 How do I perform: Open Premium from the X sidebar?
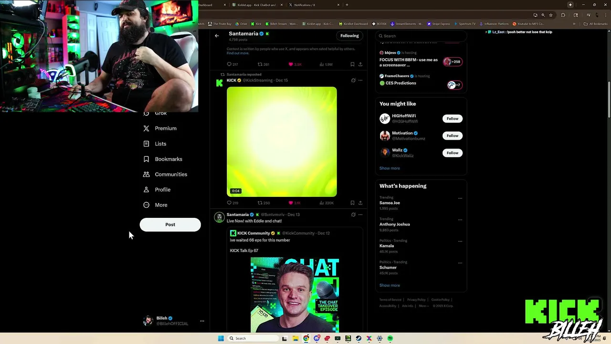160,129
